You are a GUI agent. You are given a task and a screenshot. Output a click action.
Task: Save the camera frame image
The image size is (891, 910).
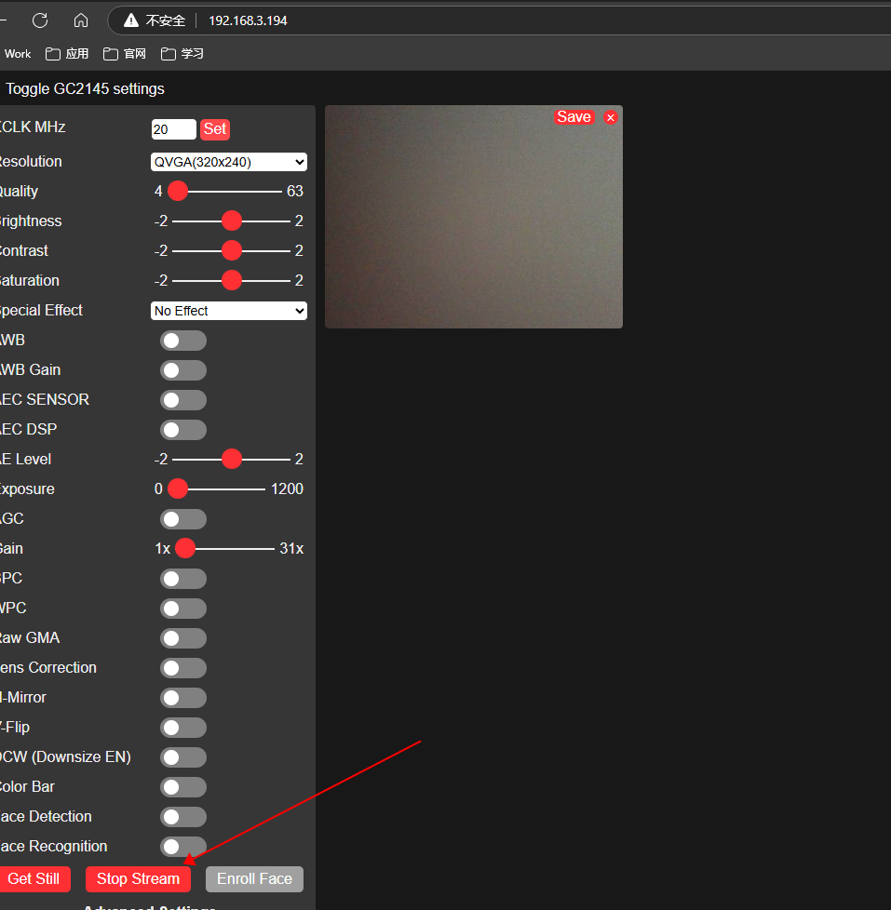click(574, 117)
